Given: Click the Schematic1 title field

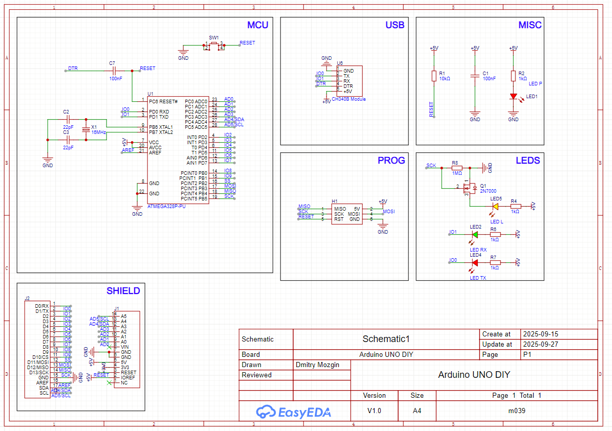Looking at the screenshot, I should (x=386, y=338).
